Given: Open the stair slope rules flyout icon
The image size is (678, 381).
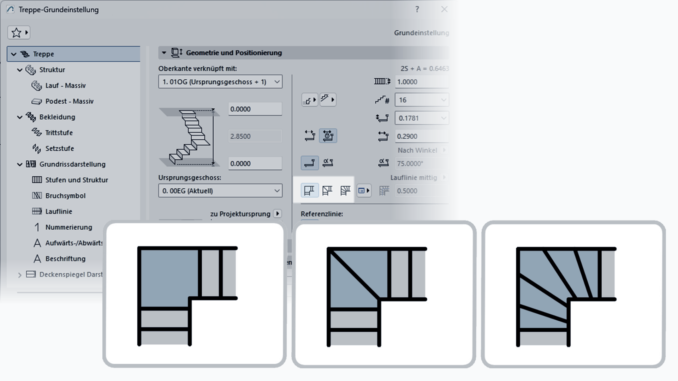Looking at the screenshot, I should (x=328, y=100).
